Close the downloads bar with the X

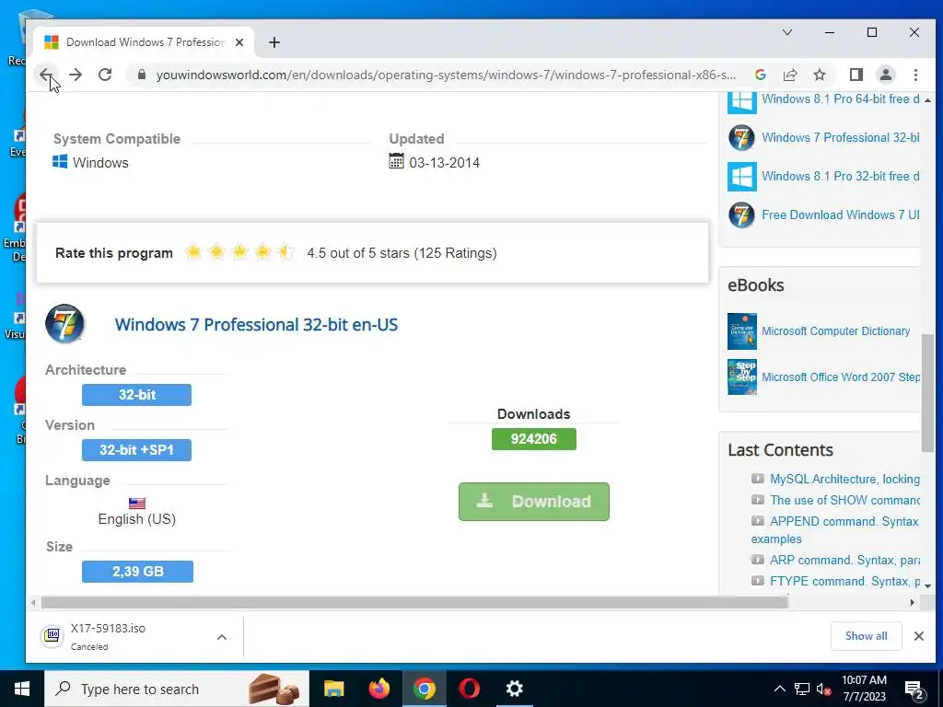[918, 636]
